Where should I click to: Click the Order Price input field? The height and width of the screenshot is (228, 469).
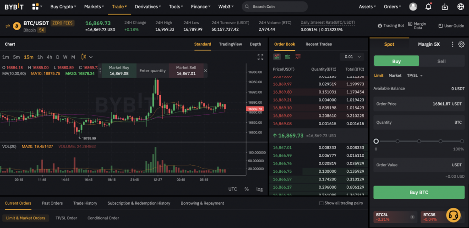tap(419, 104)
